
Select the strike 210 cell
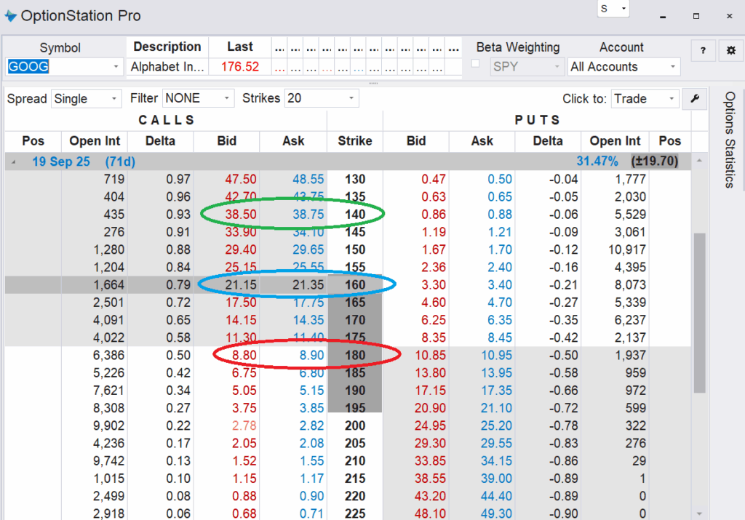355,460
